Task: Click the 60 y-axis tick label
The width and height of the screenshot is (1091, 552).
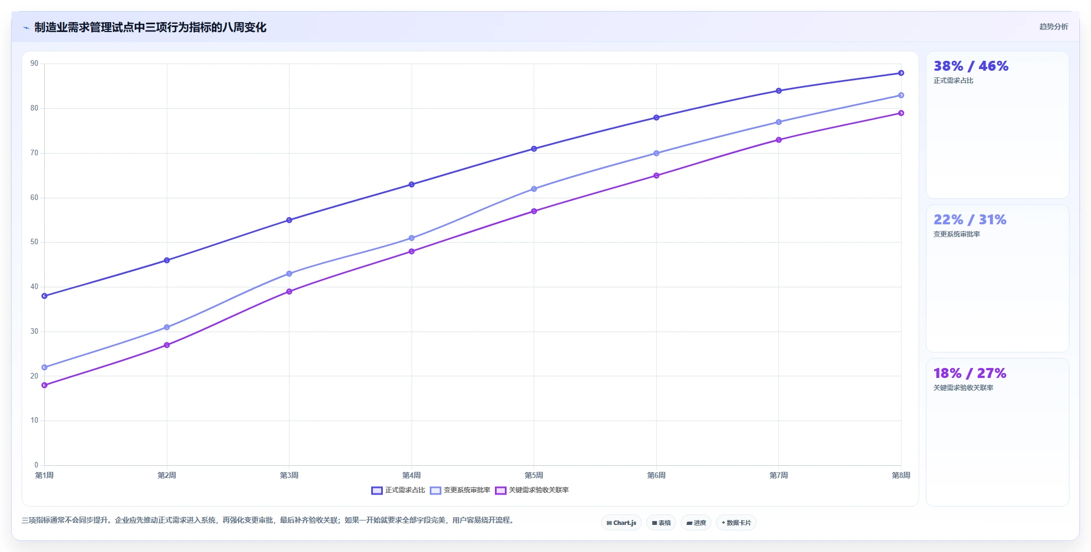Action: (35, 198)
